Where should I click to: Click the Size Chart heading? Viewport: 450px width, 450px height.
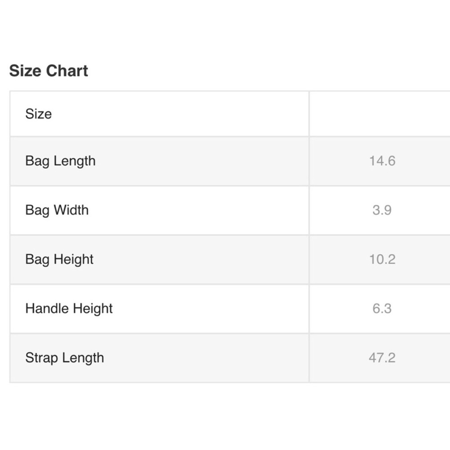[49, 71]
